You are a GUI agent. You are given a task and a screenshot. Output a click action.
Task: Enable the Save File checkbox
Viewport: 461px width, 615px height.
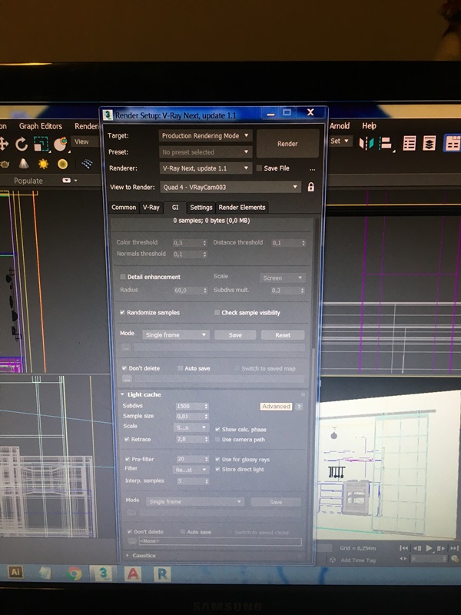(x=259, y=168)
